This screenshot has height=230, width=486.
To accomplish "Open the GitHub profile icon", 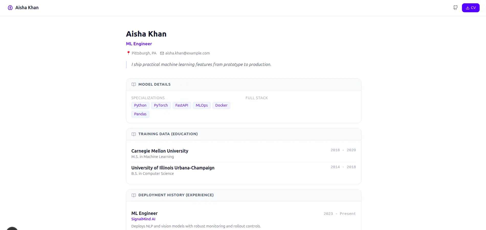I will click(x=455, y=8).
